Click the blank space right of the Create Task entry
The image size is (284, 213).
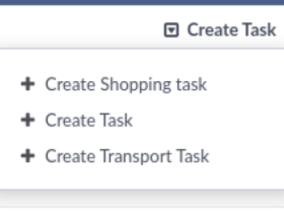point(208,120)
